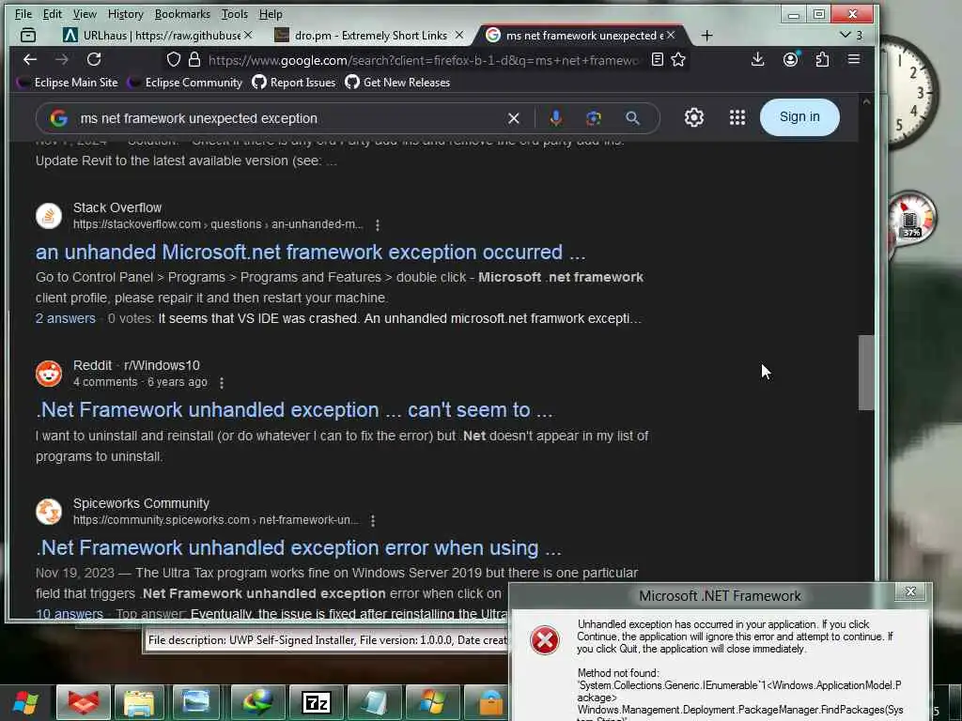Open the Google apps grid

tap(737, 117)
